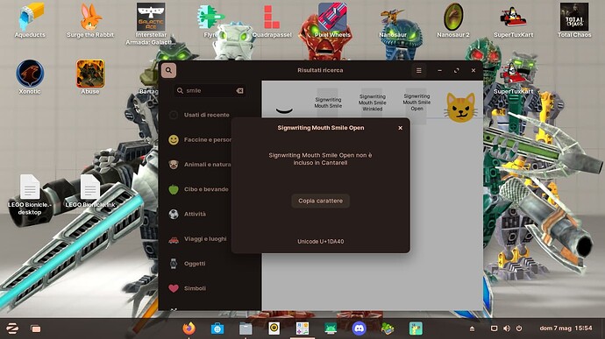The image size is (605, 339).
Task: Open the Zorin start menu
Action: (x=12, y=328)
